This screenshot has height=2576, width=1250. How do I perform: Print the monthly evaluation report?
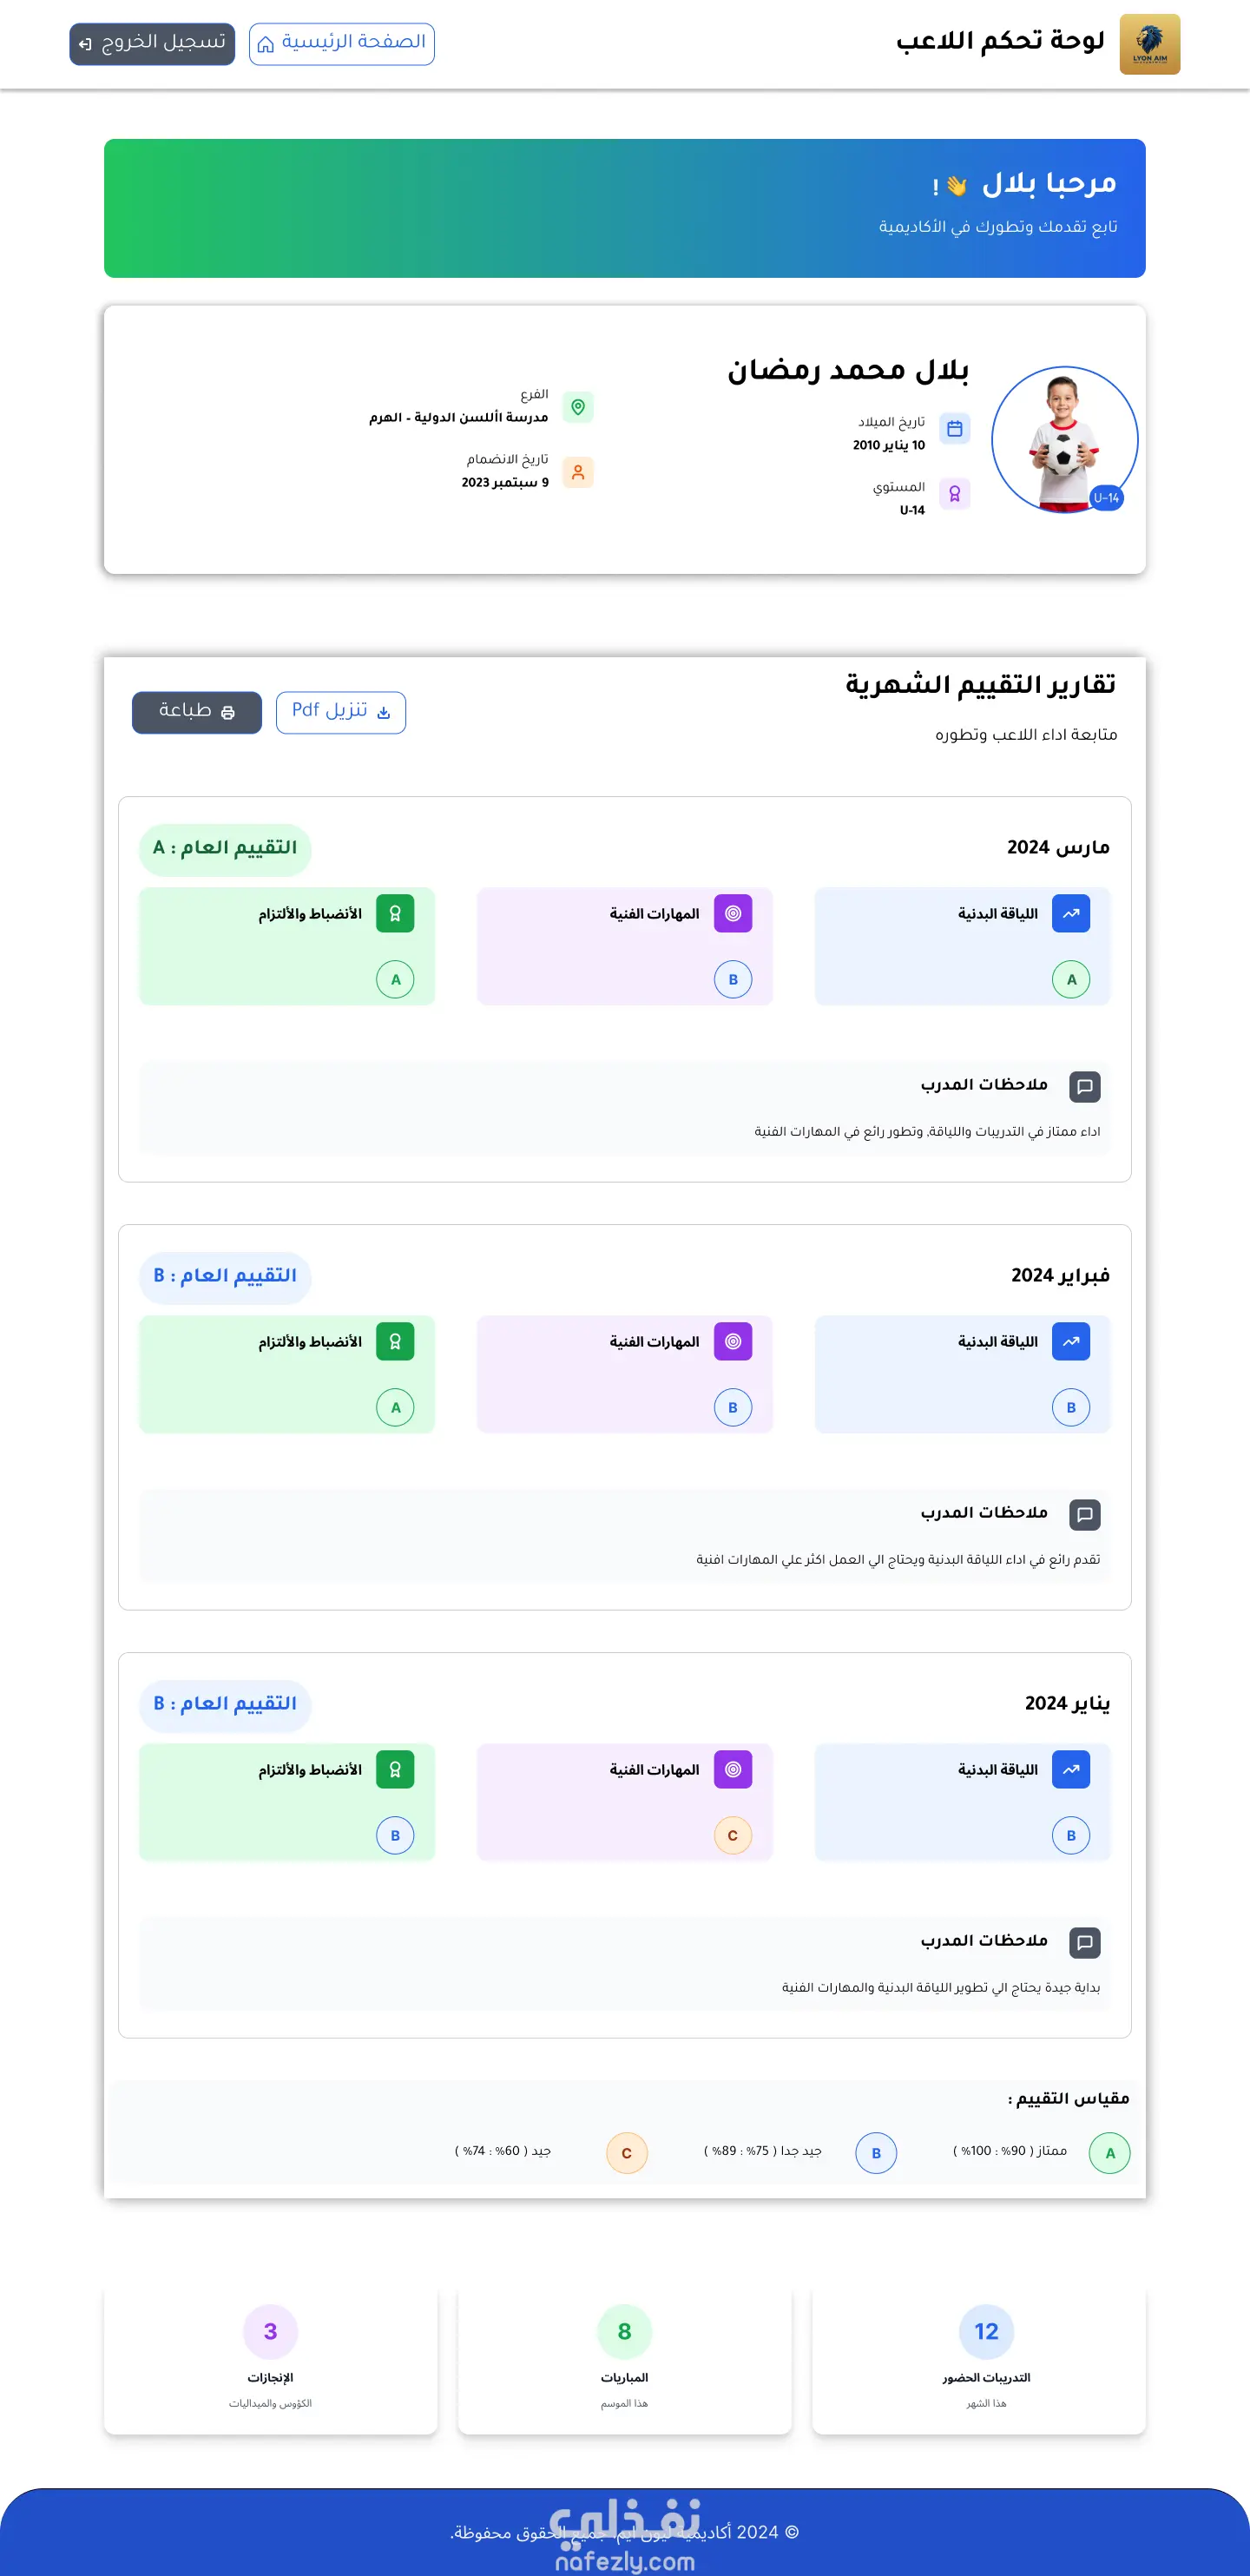(197, 712)
